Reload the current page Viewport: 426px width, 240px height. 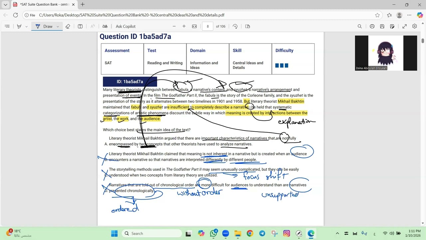coord(16,15)
